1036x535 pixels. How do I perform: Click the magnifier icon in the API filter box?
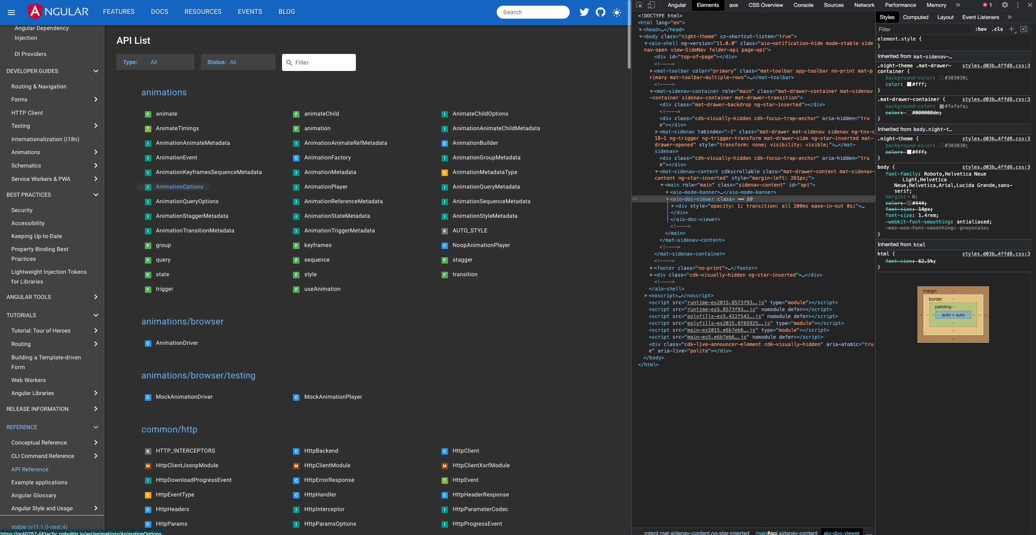click(289, 62)
